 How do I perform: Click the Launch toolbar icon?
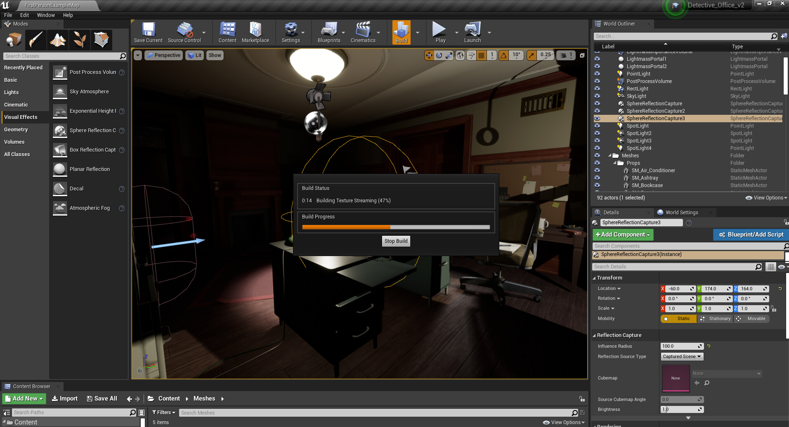coord(472,32)
